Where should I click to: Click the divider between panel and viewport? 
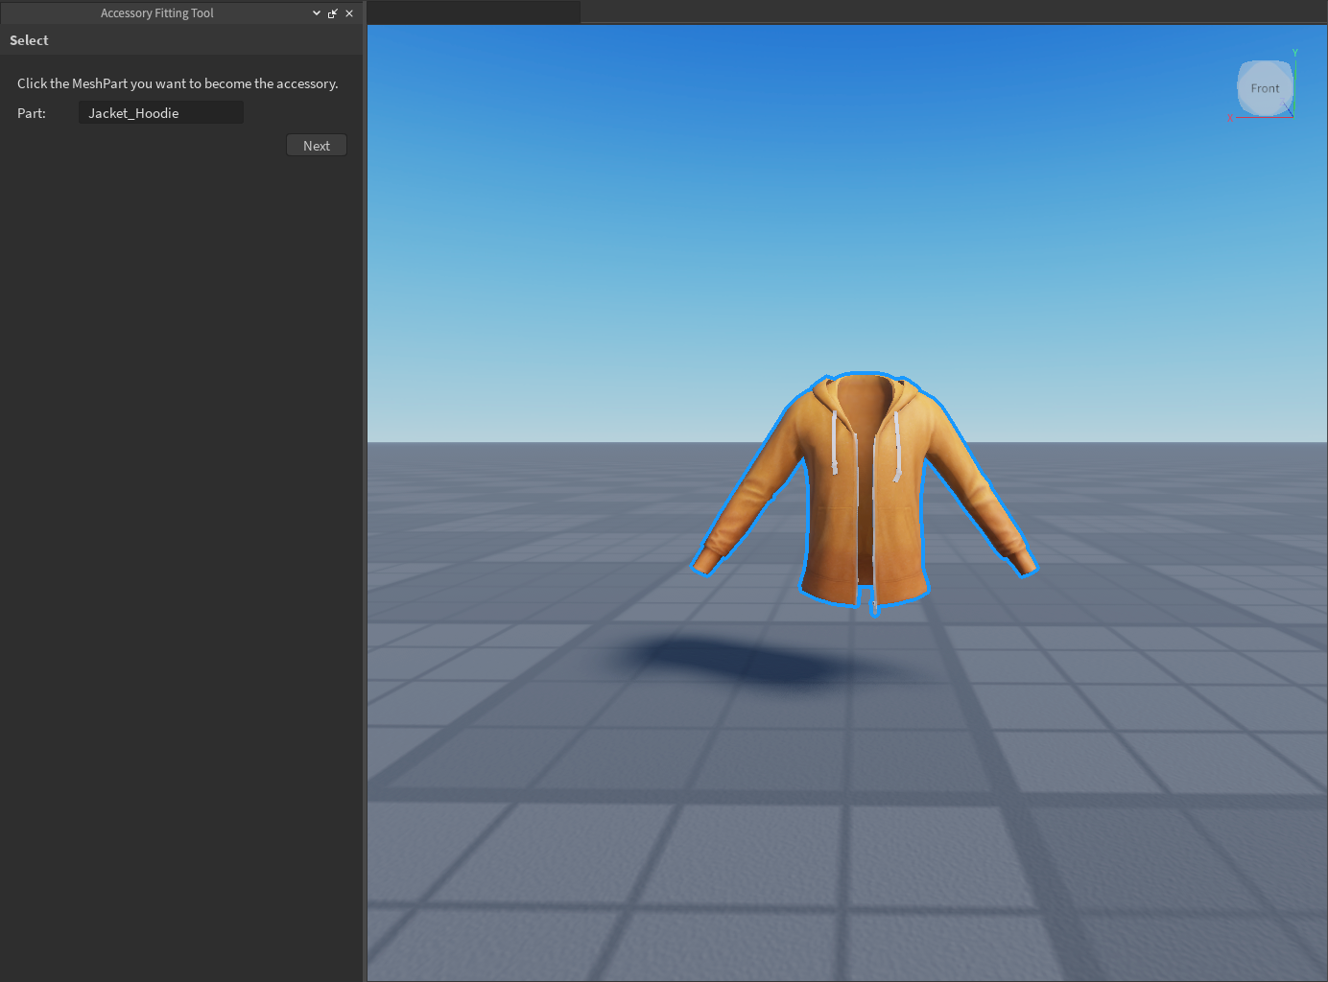tap(366, 479)
